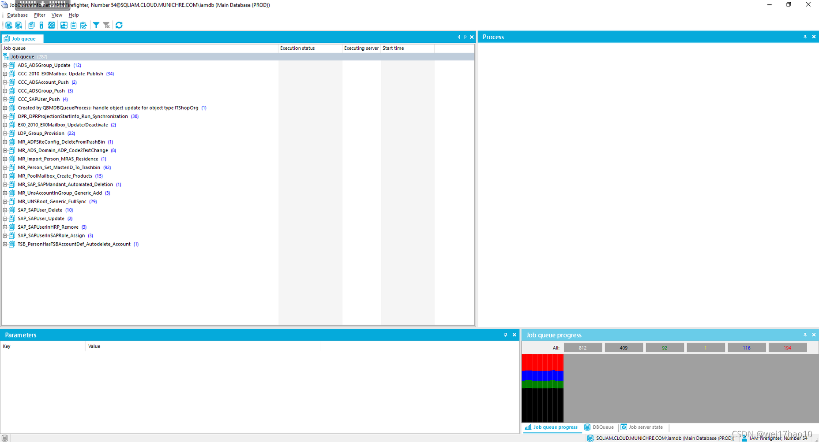The width and height of the screenshot is (819, 442).
Task: Open the View menu
Action: (57, 15)
